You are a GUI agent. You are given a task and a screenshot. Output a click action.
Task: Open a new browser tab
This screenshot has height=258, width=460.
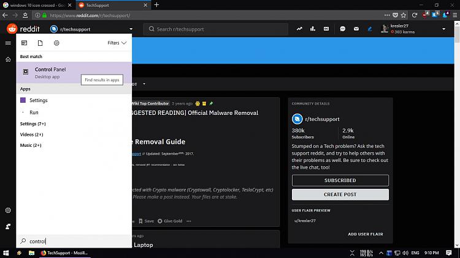[x=156, y=5]
